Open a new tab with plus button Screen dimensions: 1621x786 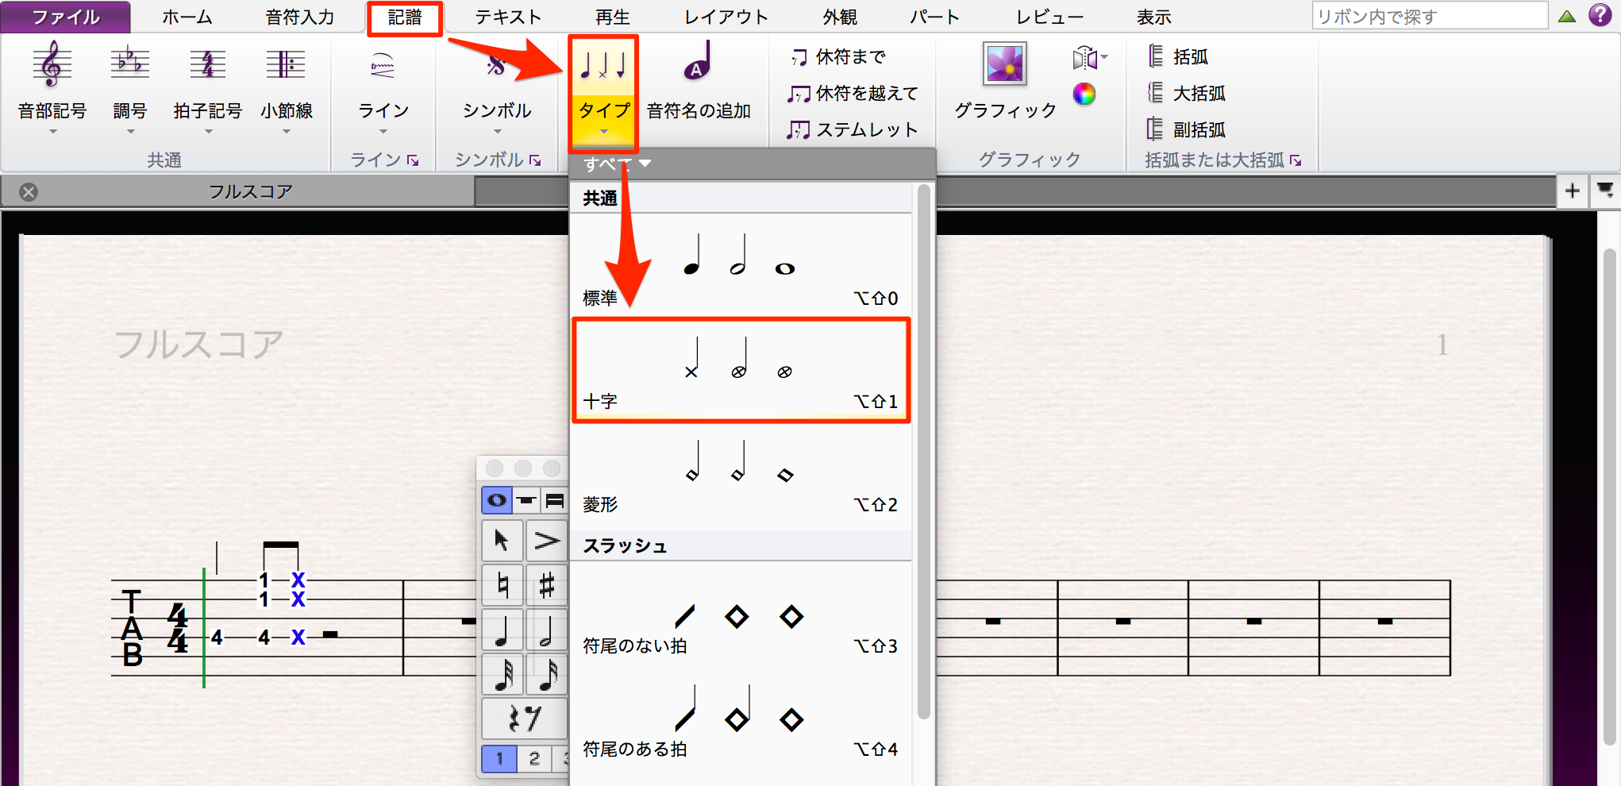click(1572, 191)
